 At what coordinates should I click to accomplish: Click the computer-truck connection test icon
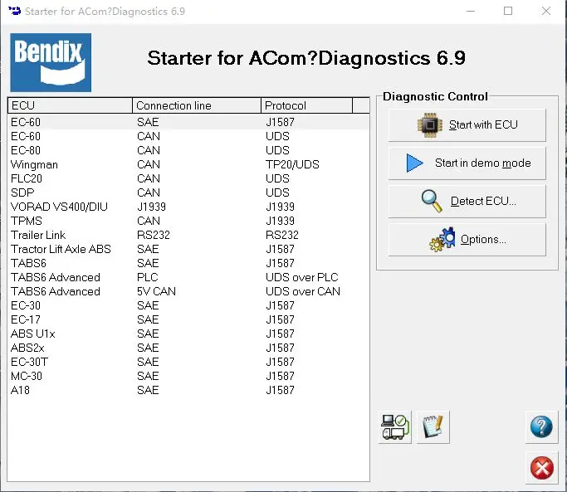[395, 427]
